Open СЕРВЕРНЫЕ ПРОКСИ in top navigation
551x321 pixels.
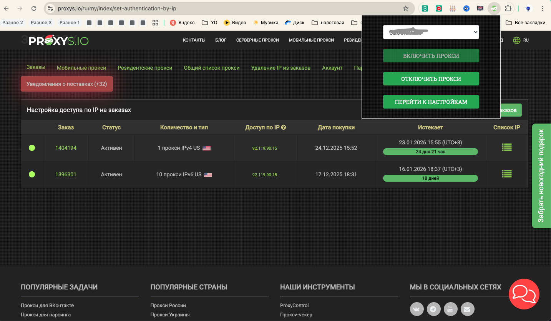[x=257, y=40]
